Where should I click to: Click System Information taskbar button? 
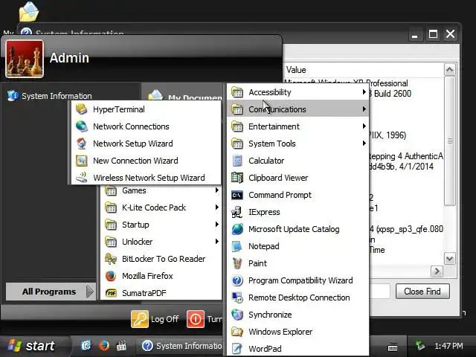(x=181, y=346)
